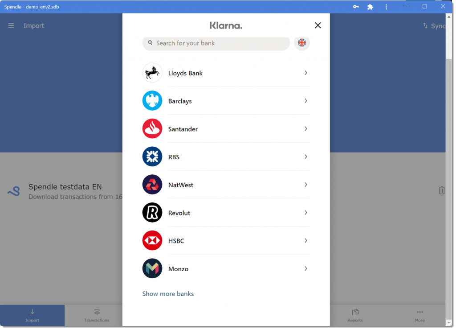Image resolution: width=456 pixels, height=330 pixels.
Task: Select the Monzo label
Action: coord(178,269)
